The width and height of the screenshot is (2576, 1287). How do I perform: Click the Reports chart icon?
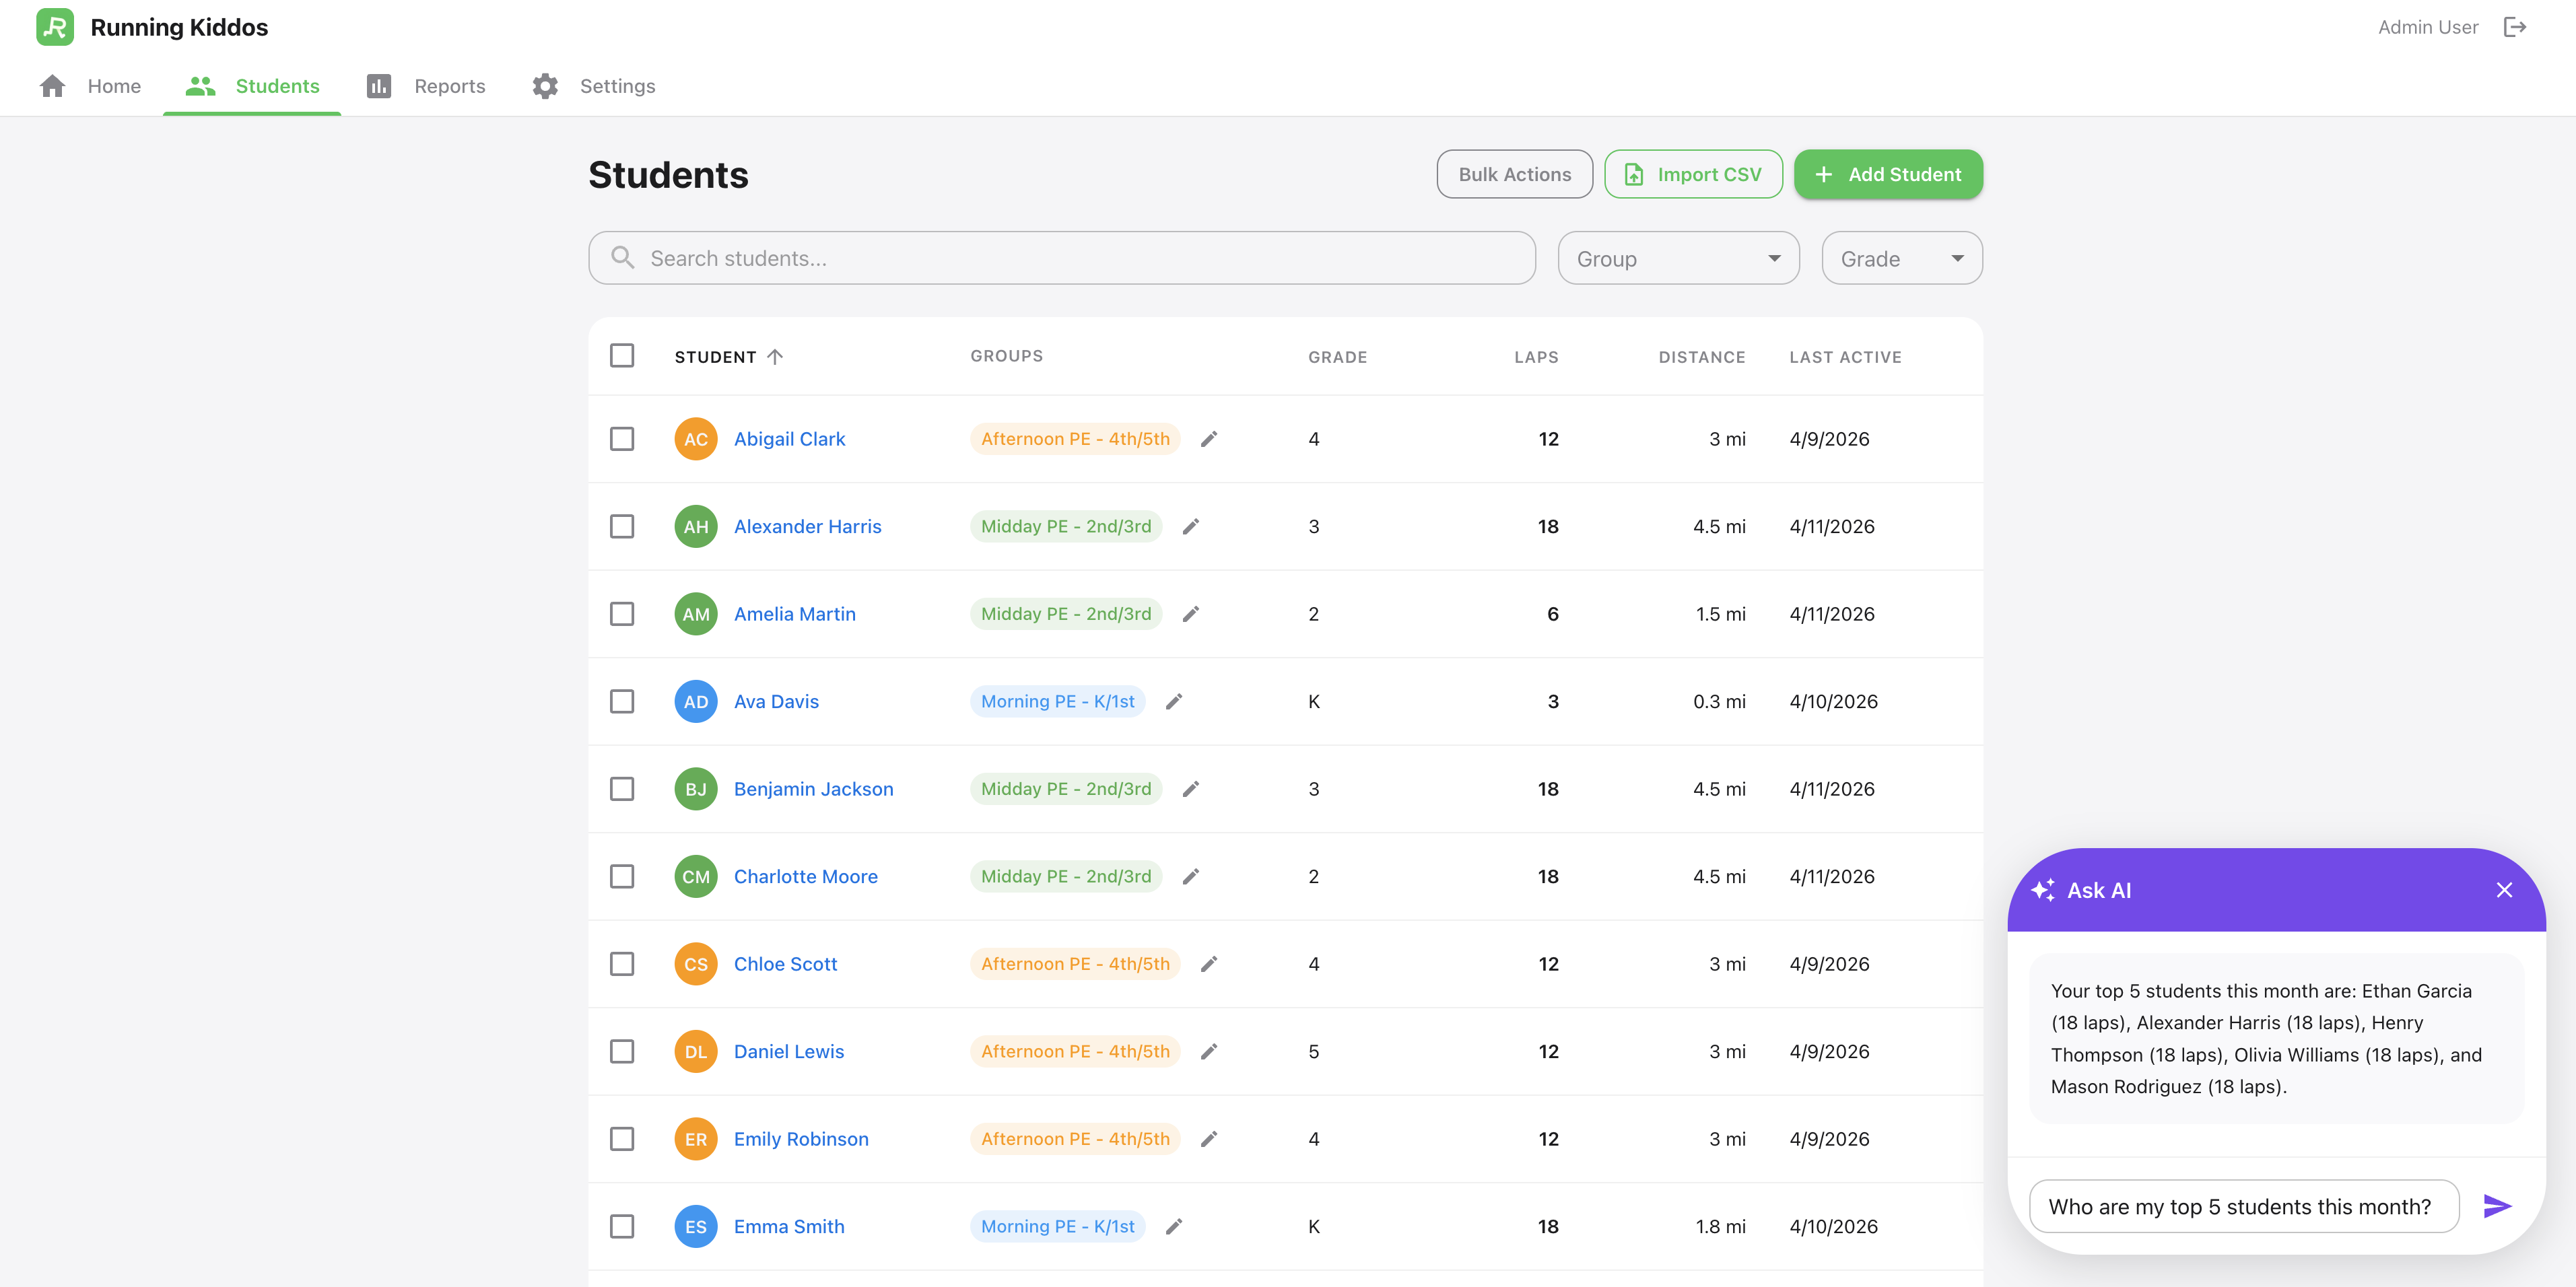(379, 86)
